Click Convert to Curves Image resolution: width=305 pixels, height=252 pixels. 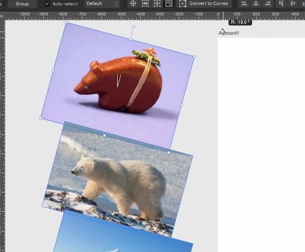click(208, 4)
